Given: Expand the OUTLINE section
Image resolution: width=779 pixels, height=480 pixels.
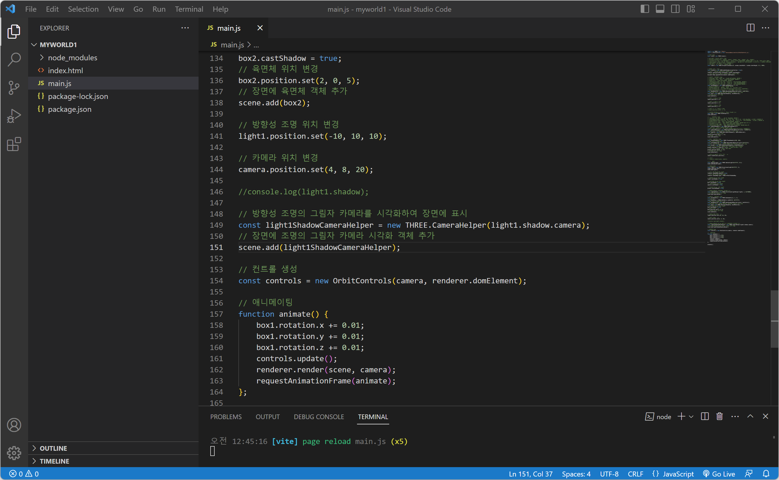Looking at the screenshot, I should tap(53, 448).
